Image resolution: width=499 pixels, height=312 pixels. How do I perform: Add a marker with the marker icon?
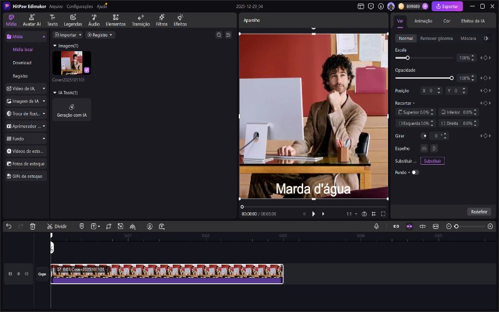click(82, 227)
